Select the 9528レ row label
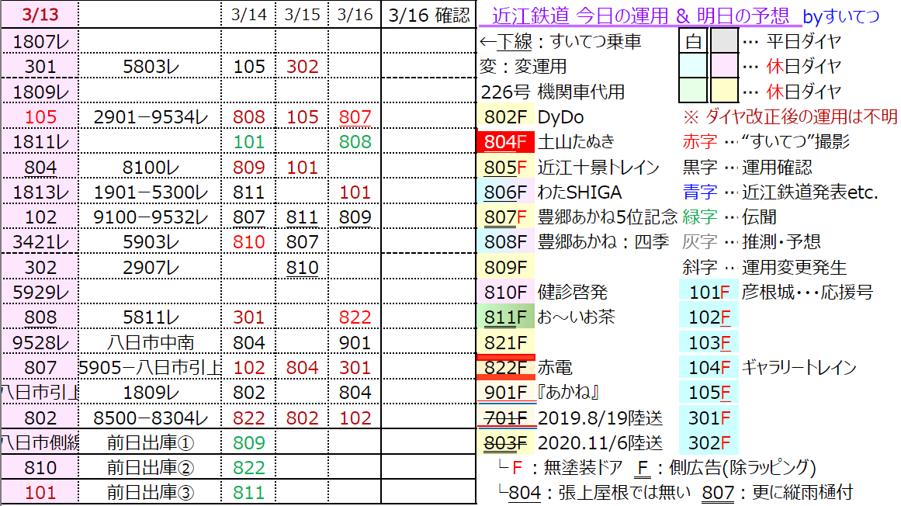The image size is (901, 506). click(40, 343)
